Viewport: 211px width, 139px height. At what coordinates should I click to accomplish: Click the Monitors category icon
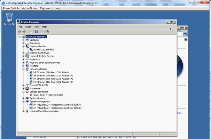(x=27, y=66)
